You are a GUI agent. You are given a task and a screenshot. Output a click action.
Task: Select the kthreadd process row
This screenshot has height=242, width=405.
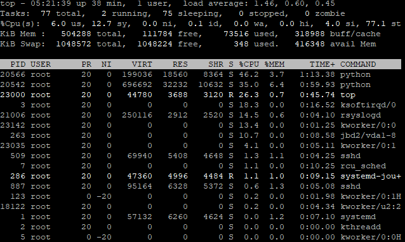pyautogui.click(x=201, y=227)
